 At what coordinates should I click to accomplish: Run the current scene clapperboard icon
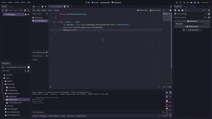point(191,2)
